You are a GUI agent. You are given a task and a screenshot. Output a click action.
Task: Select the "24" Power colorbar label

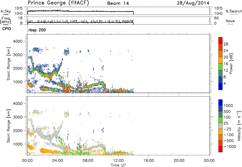(x=226, y=51)
